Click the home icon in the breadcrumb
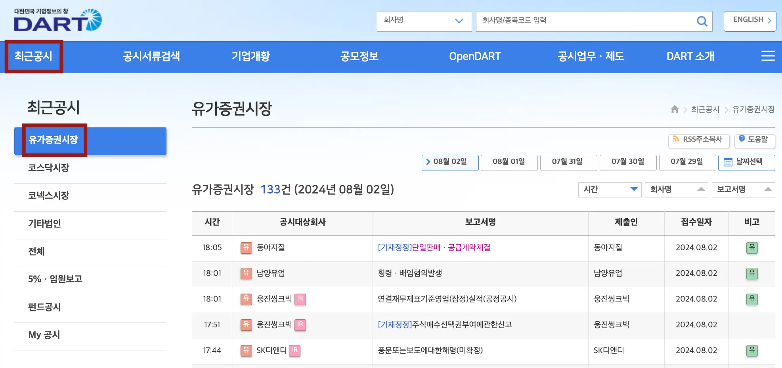Viewport: 782px width, 368px height. 675,110
